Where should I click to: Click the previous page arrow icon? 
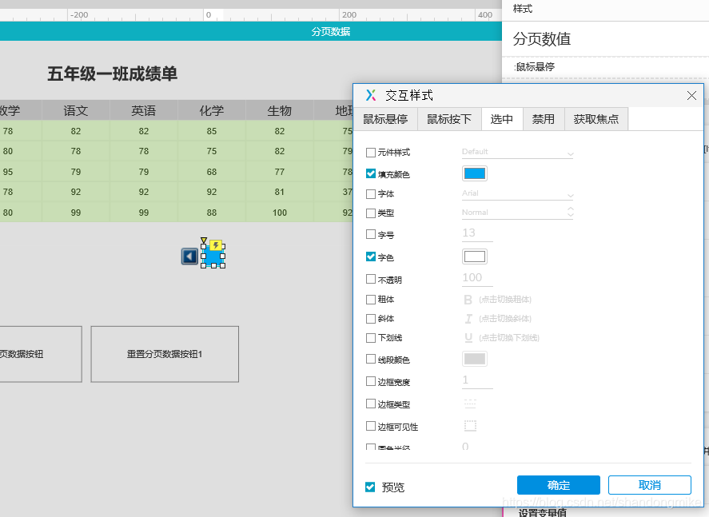pos(189,257)
